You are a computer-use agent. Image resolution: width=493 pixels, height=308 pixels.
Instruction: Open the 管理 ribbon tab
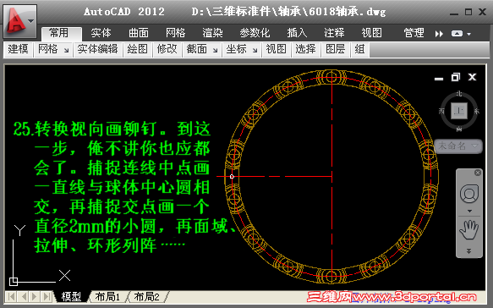[414, 33]
